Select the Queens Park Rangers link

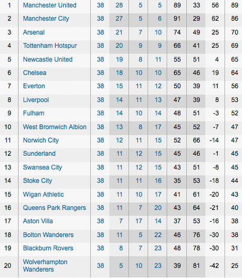pos(54,208)
